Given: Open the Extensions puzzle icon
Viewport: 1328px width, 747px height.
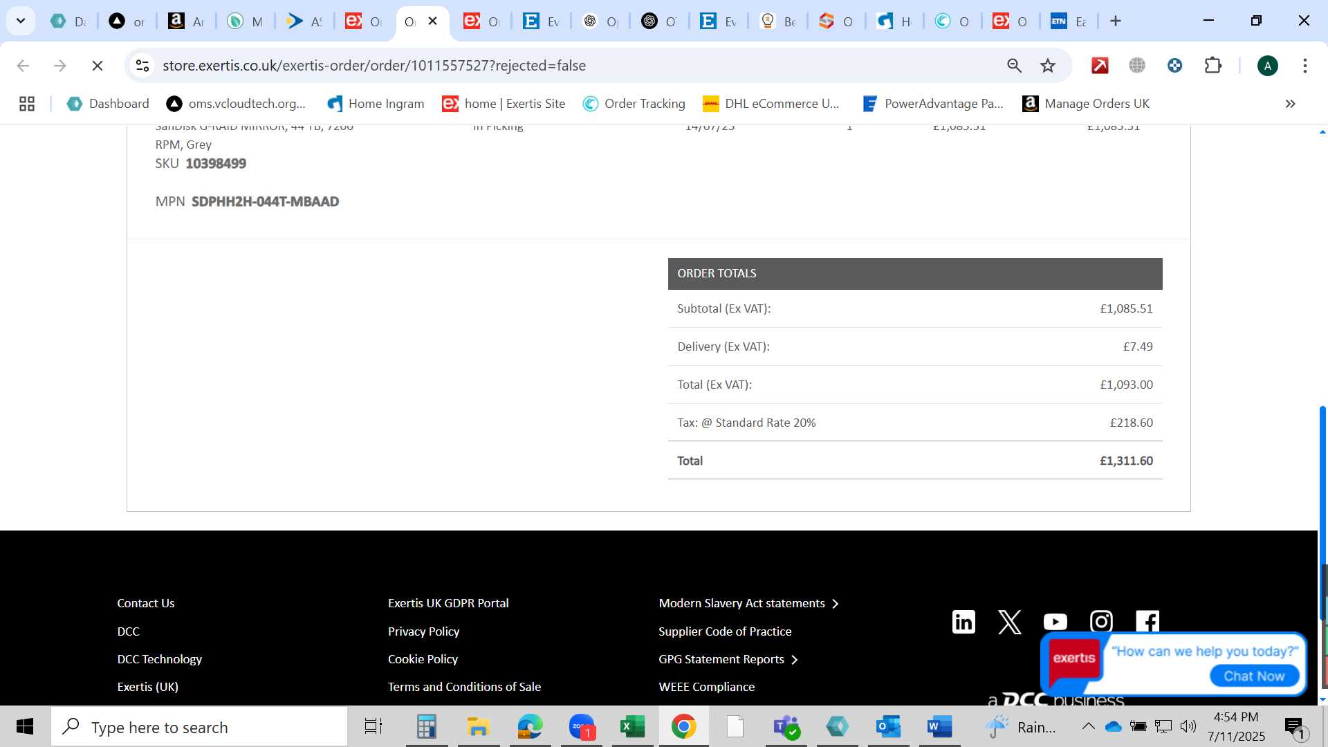Looking at the screenshot, I should tap(1212, 66).
